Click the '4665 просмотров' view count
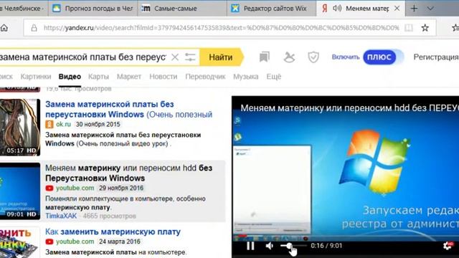459x258 pixels. click(x=110, y=216)
